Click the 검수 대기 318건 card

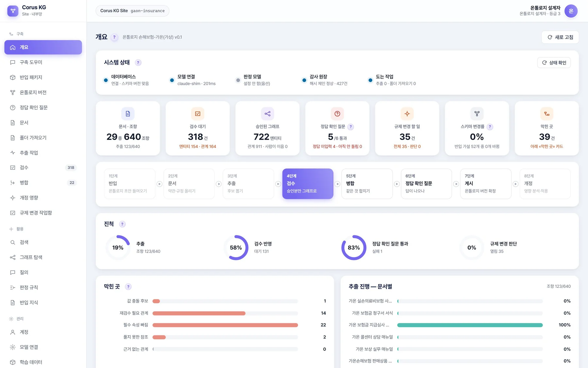click(x=198, y=128)
